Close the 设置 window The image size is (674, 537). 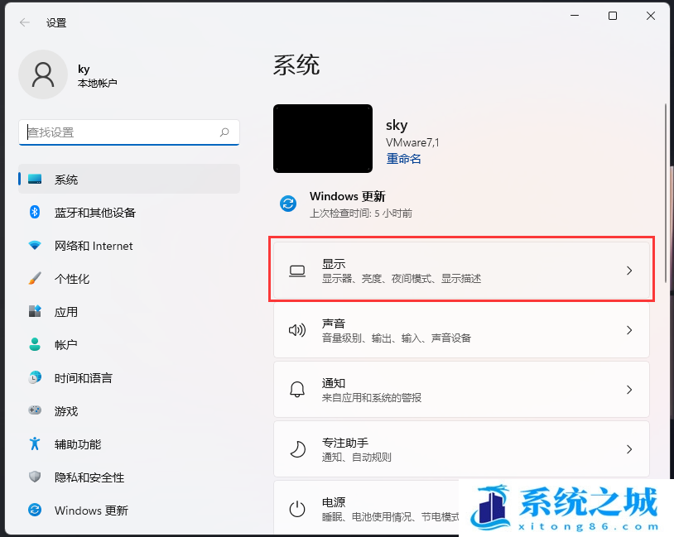(651, 16)
